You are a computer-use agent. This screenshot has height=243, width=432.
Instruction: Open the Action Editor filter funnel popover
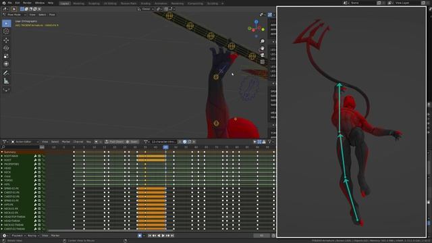[269, 142]
